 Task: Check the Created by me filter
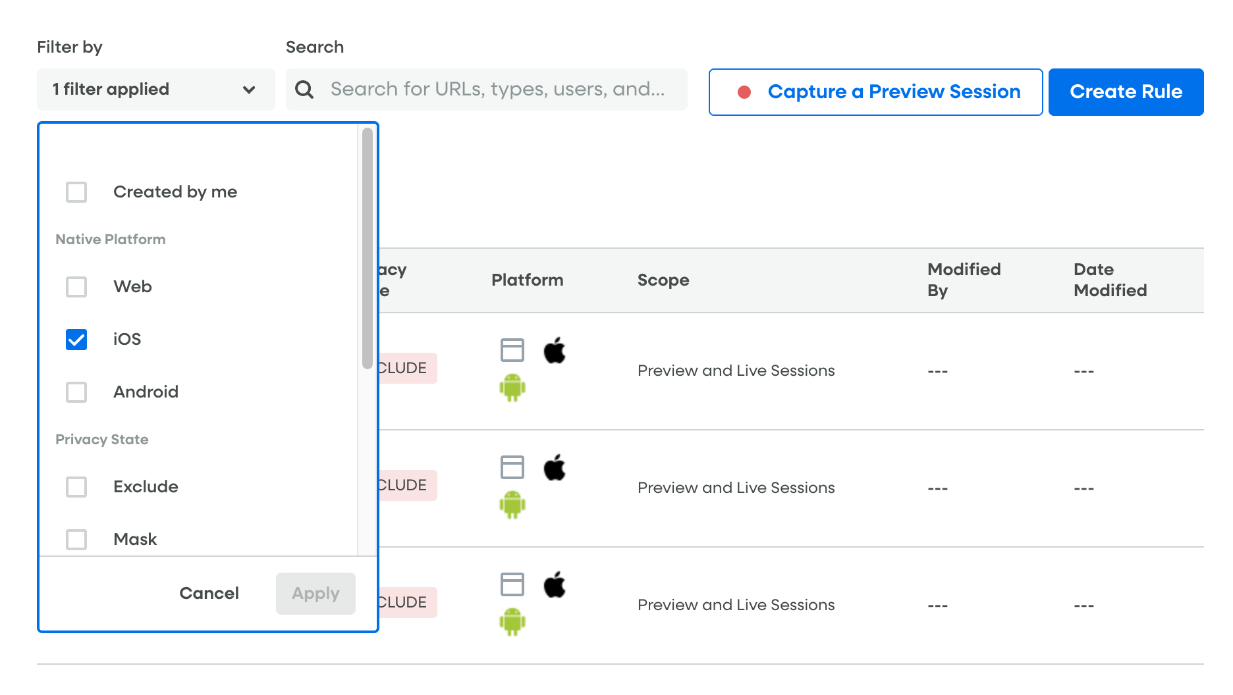(x=76, y=192)
